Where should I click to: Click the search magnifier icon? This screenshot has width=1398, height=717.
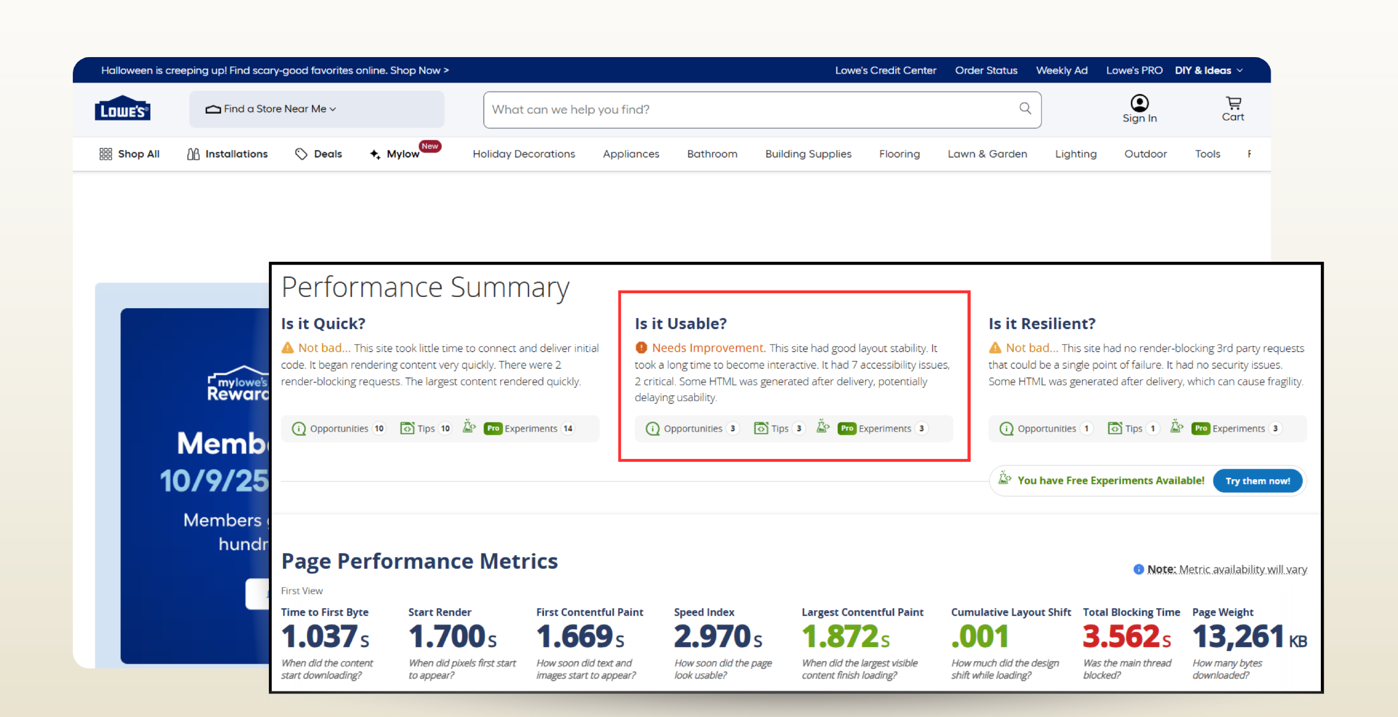click(1025, 109)
